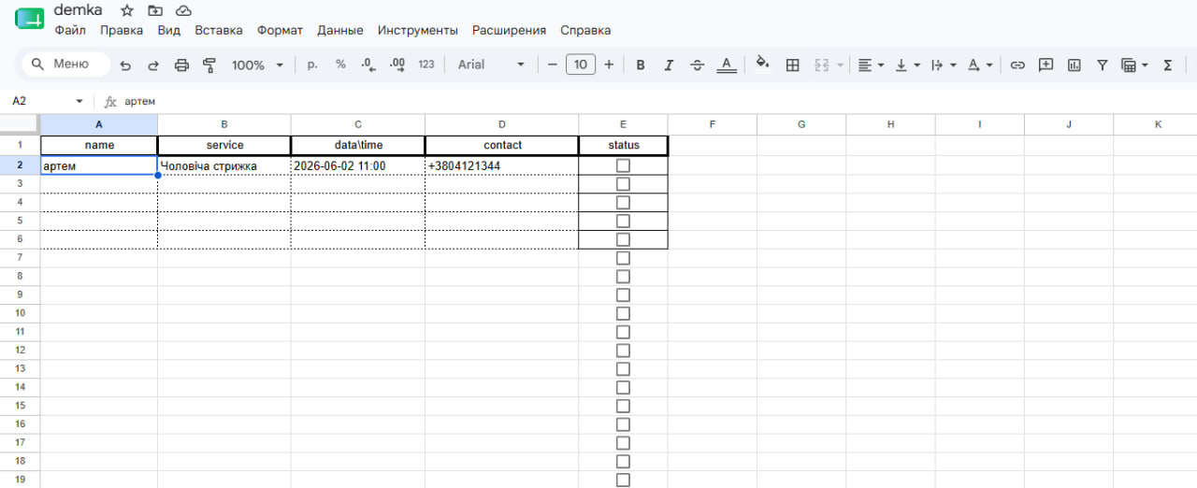Tick the status checkbox in row 18

[x=623, y=462]
